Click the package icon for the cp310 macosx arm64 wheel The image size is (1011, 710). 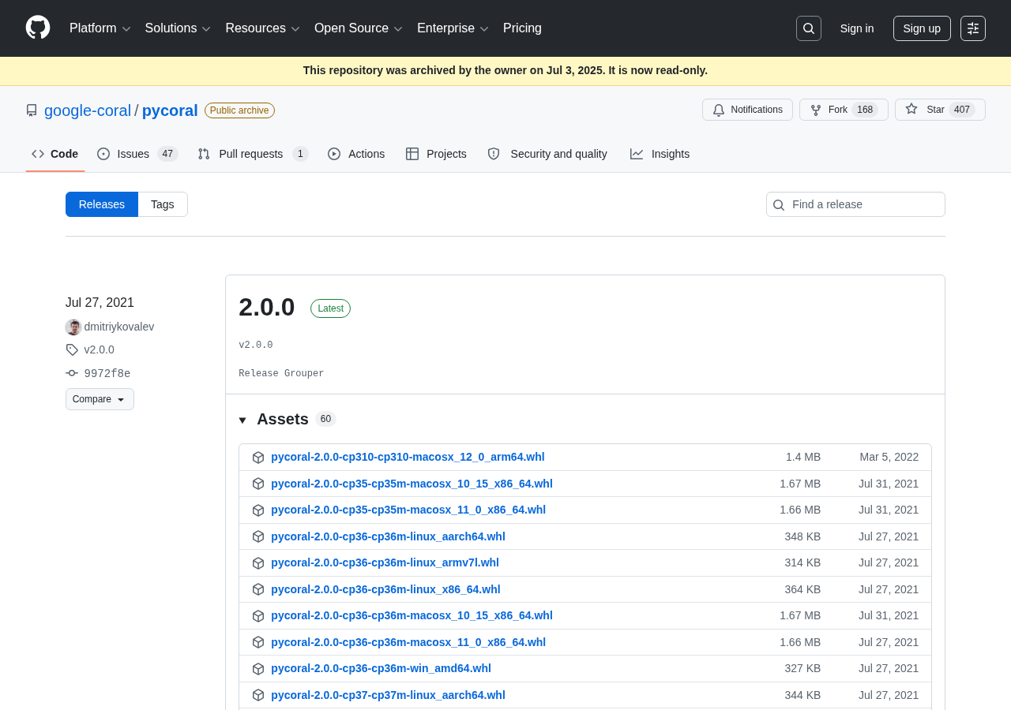(x=258, y=458)
